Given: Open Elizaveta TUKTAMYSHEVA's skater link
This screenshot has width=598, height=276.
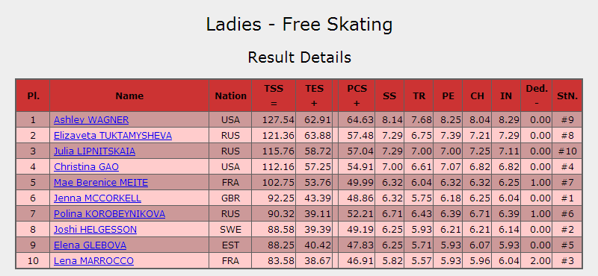Looking at the screenshot, I should click(x=113, y=136).
